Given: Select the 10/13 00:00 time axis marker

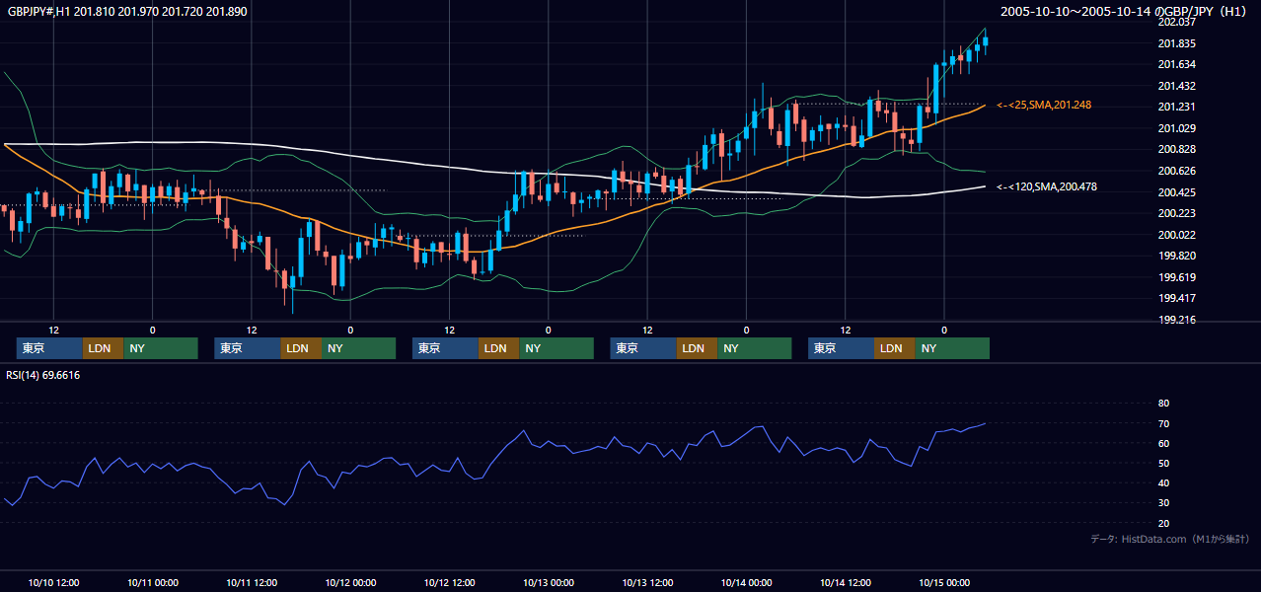Looking at the screenshot, I should 549,582.
